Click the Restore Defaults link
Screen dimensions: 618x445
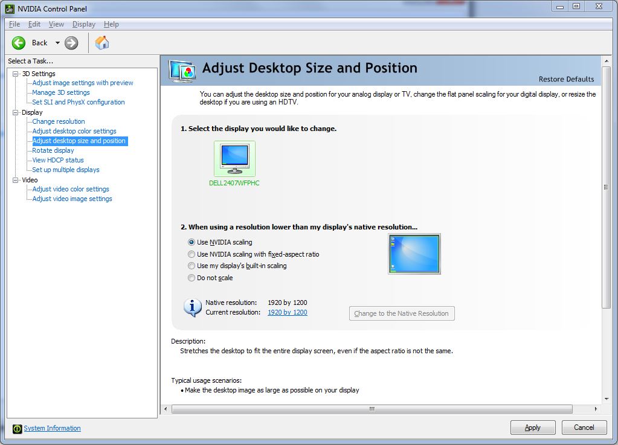pos(567,79)
